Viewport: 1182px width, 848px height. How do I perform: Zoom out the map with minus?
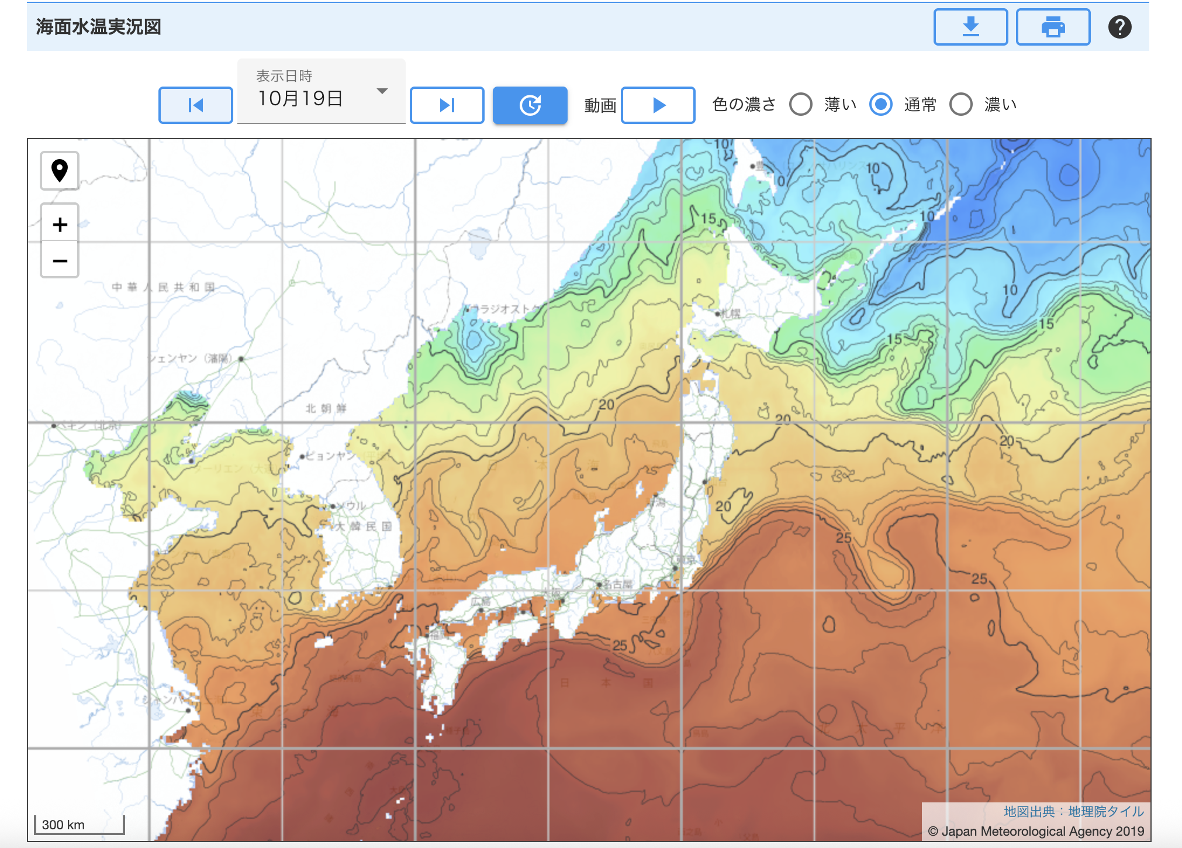click(x=60, y=260)
